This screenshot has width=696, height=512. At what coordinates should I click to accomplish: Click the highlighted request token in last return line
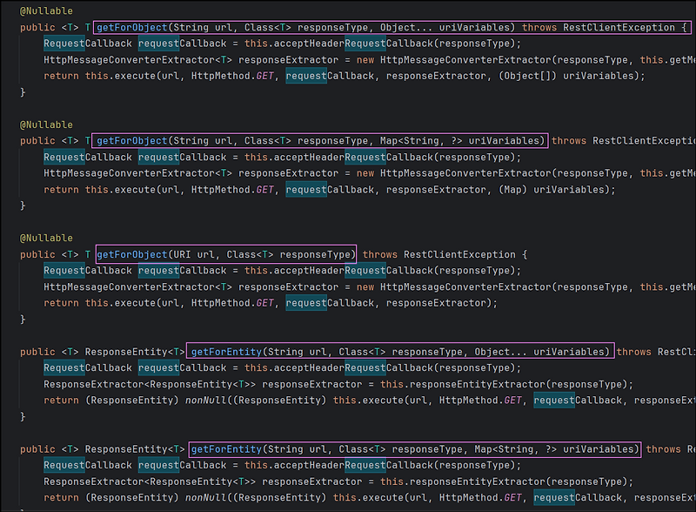554,497
